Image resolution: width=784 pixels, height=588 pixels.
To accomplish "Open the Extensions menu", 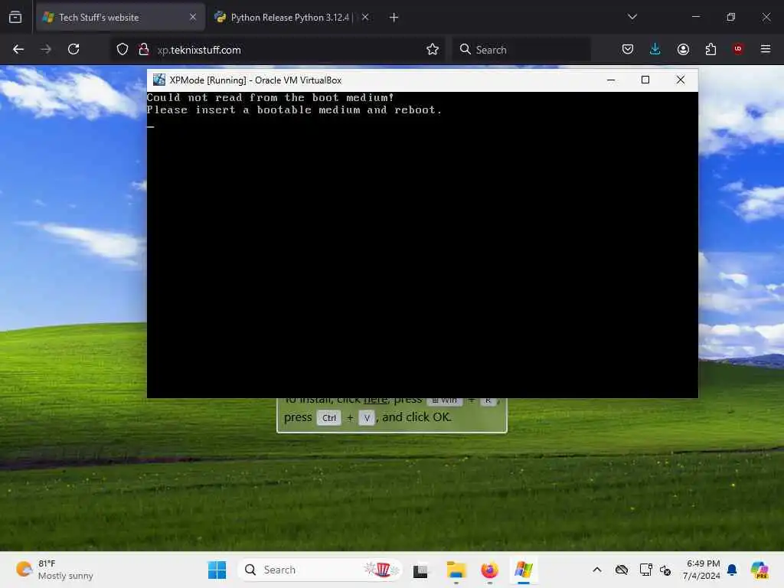I will (710, 49).
